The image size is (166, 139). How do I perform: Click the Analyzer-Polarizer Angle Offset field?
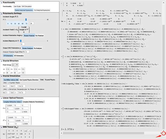tap(27, 52)
